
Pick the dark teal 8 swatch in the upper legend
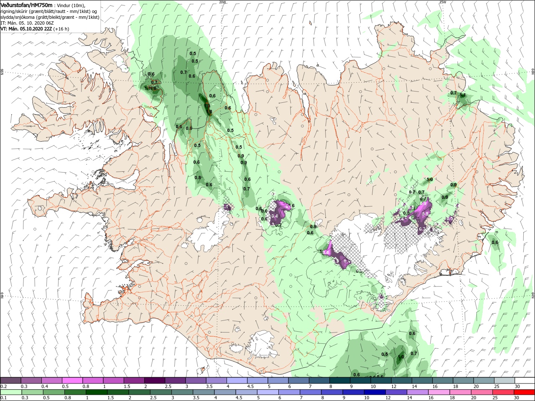point(339,381)
